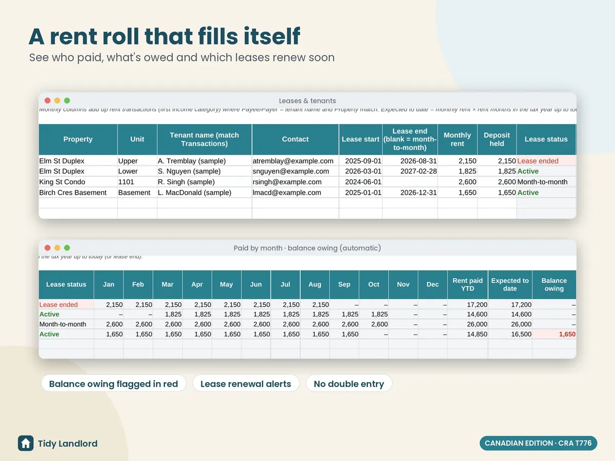Select the Balance owing column header
Image resolution: width=615 pixels, height=461 pixels.
pos(554,285)
